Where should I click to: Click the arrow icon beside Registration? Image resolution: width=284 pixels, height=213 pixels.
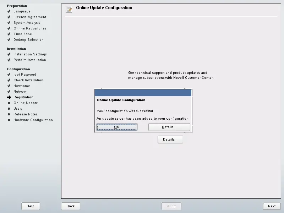(9, 97)
